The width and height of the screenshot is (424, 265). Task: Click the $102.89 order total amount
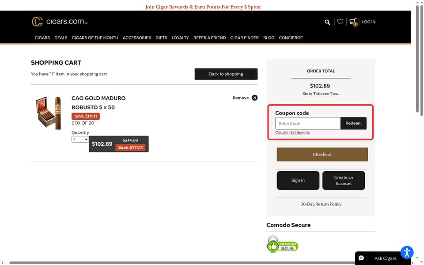click(320, 86)
